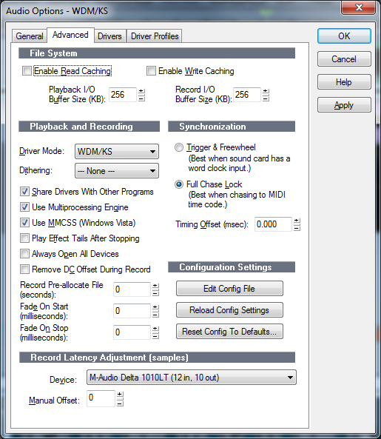
Task: Close the Audio Options dialog window
Action: 359,7
